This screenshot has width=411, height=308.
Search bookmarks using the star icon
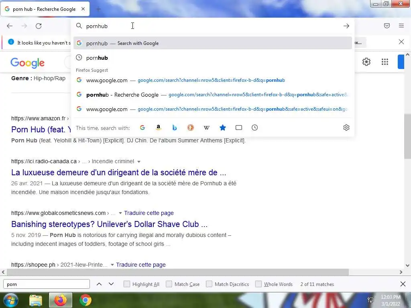222,128
